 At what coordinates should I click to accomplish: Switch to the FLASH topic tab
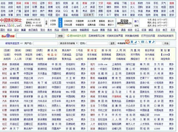pyautogui.click(x=95, y=30)
